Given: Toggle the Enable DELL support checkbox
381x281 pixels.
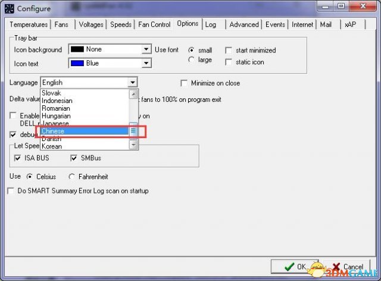Looking at the screenshot, I should (13, 115).
